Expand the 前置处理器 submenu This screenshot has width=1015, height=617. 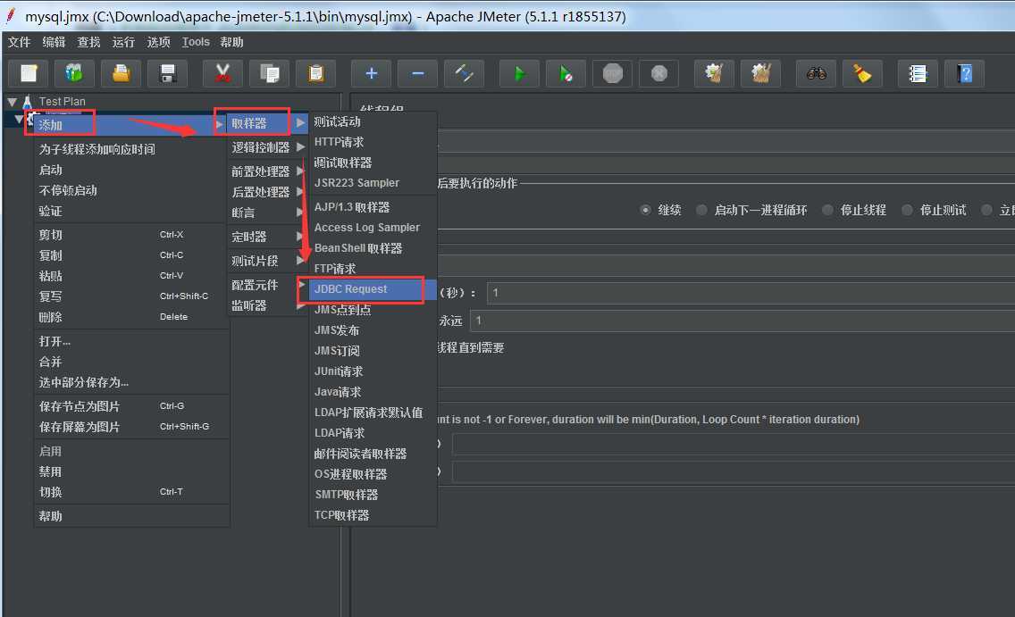[266, 171]
